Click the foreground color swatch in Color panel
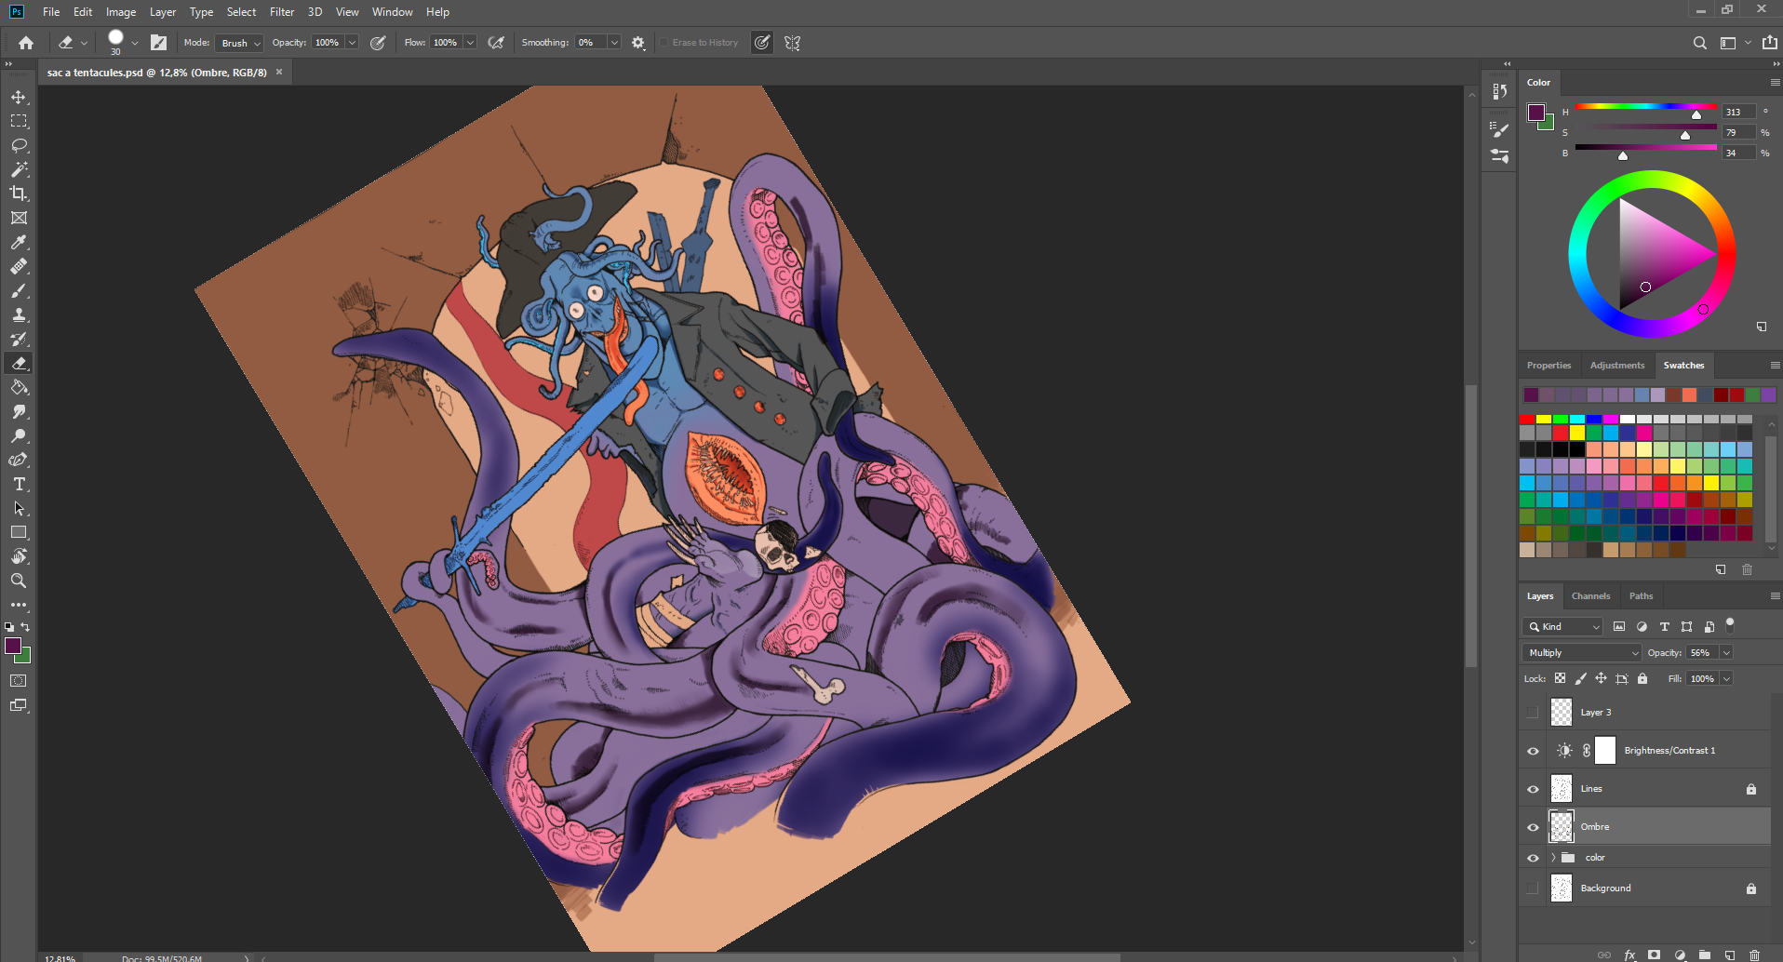 coord(1535,113)
